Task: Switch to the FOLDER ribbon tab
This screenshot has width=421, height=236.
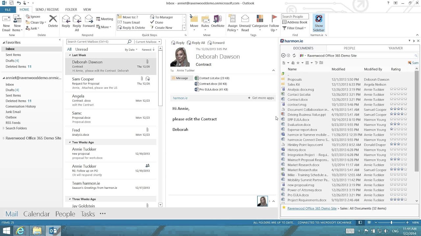Action: click(71, 10)
